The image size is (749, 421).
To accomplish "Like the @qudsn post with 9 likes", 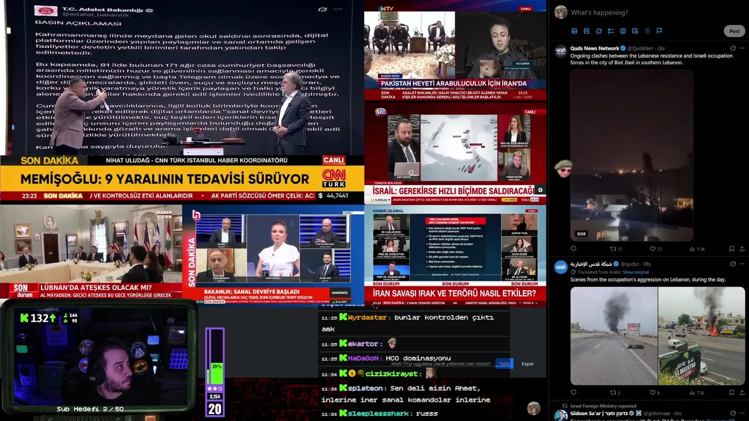I will (x=654, y=392).
